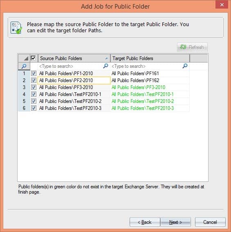Close the Add Job for Public Folder dialog
This screenshot has width=231, height=232.
pos(222,4)
